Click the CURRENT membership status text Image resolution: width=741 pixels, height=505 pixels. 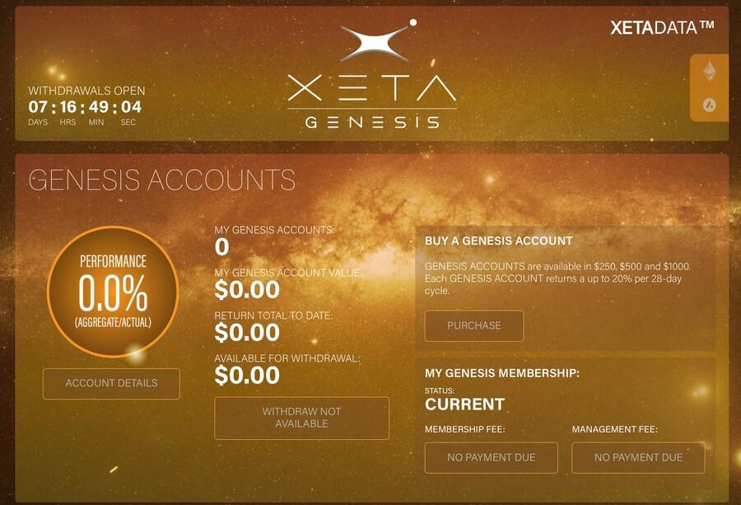464,404
